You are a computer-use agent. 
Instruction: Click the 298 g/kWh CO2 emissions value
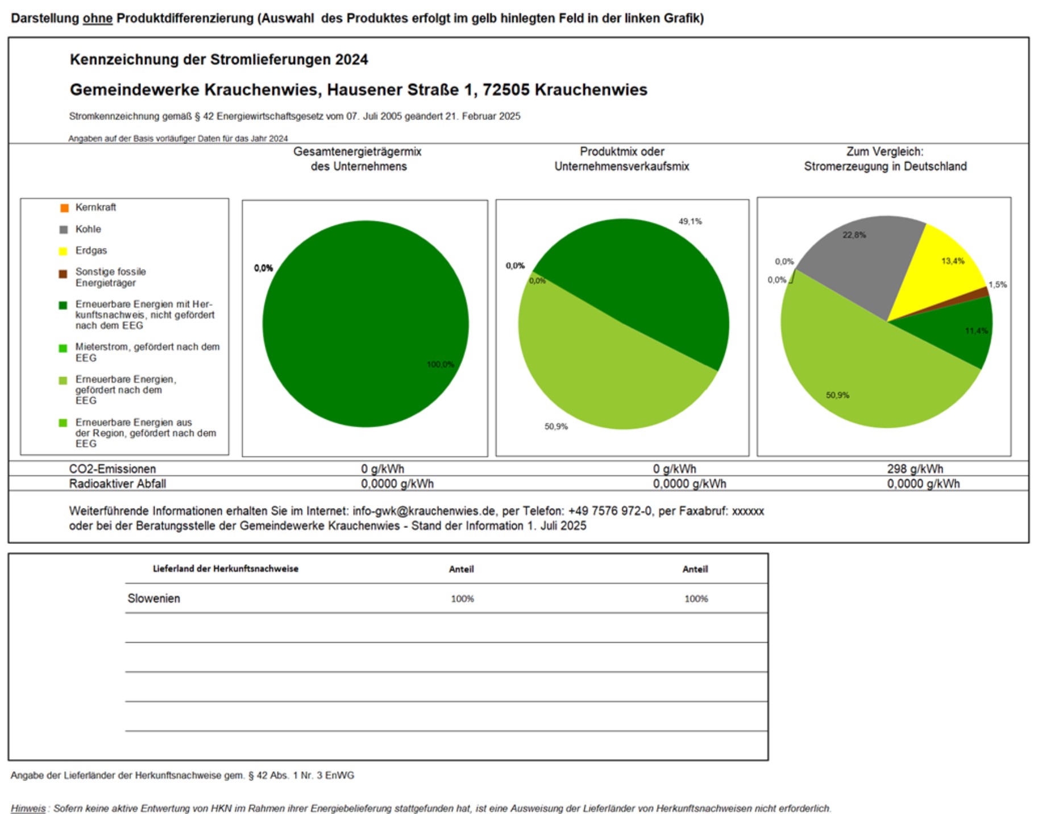(x=915, y=469)
